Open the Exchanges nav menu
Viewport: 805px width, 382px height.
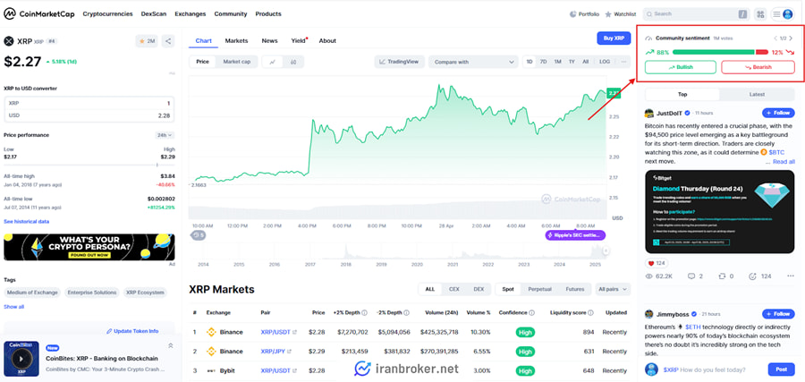click(190, 13)
